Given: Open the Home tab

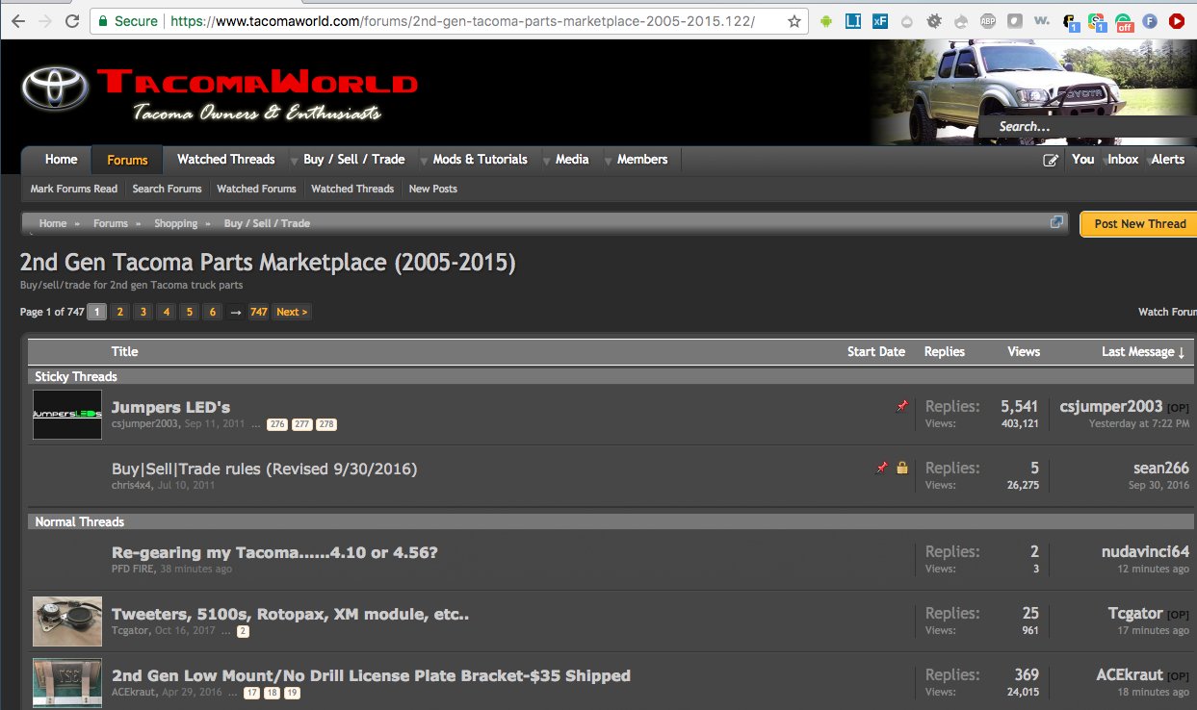Looking at the screenshot, I should [61, 160].
